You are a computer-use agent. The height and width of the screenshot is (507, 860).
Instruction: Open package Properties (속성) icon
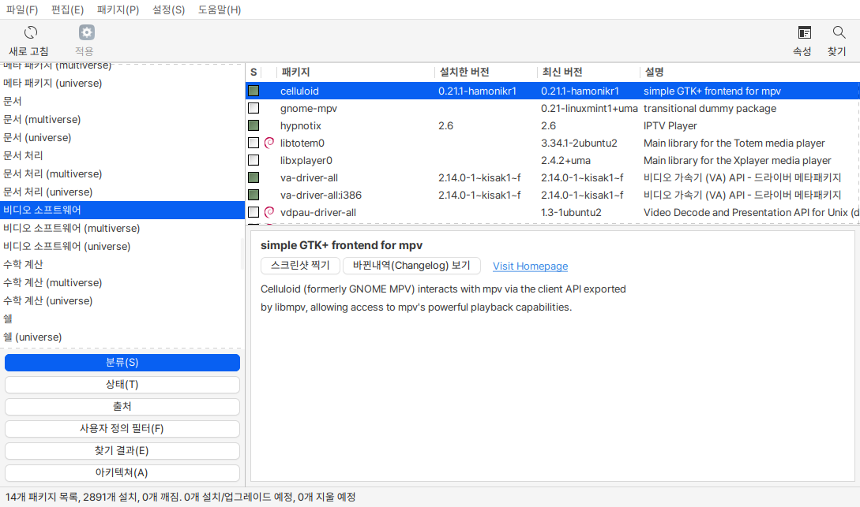pos(804,33)
